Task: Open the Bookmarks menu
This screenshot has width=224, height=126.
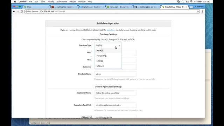Action: click(x=62, y=1)
